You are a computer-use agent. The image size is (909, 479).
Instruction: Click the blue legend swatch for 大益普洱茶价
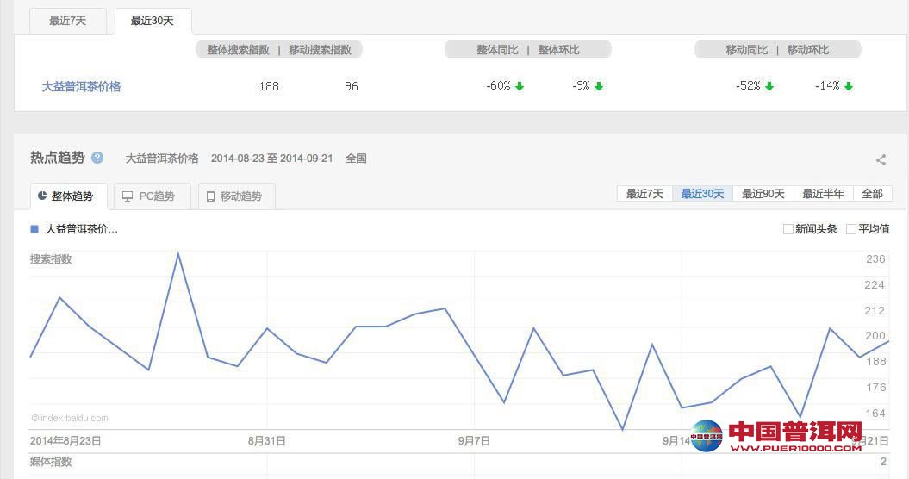point(34,229)
